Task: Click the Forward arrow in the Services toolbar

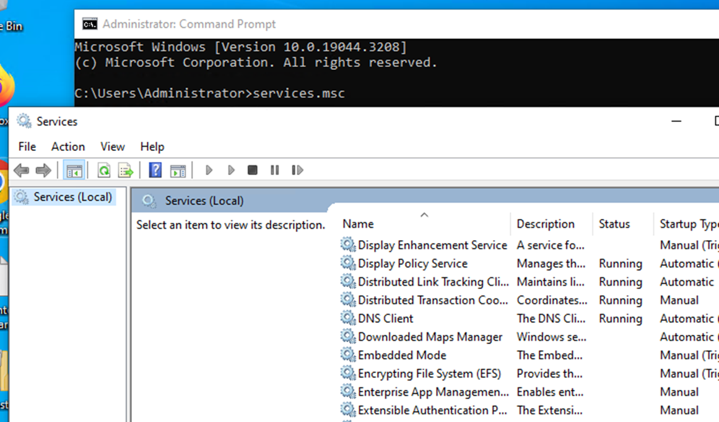Action: 43,170
